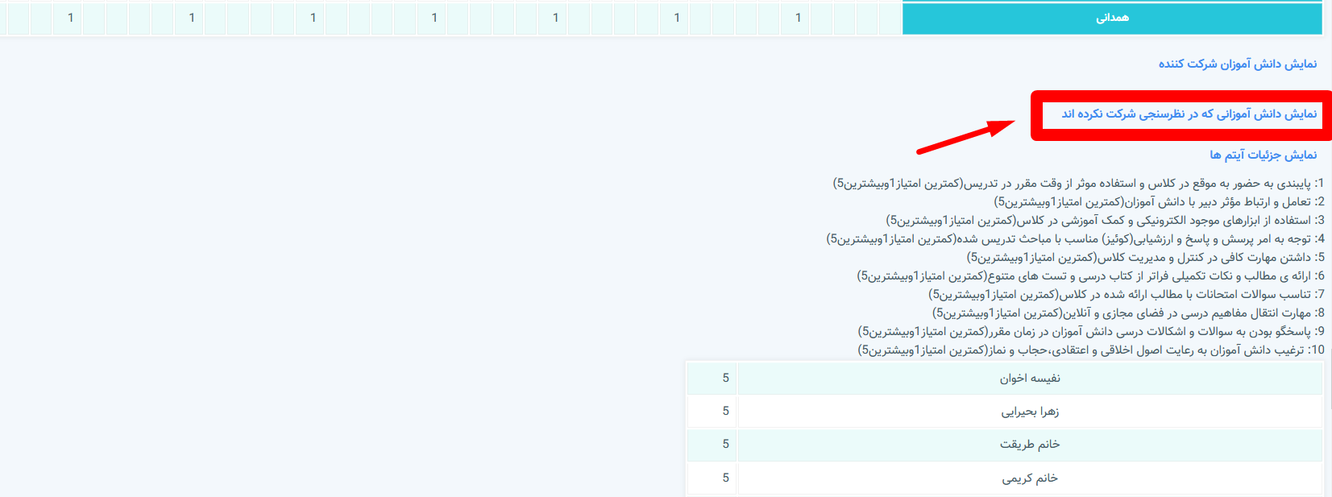Select item 4 about quiz and evaluation
Viewport: 1332px width, 497px height.
point(1074,239)
